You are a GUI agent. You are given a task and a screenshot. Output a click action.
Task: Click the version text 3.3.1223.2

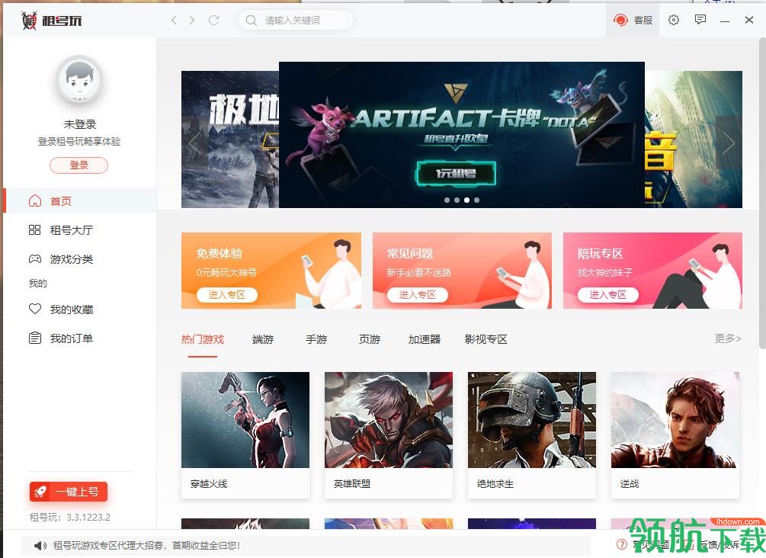[88, 517]
